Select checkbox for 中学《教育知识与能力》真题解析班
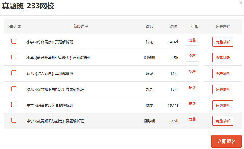Image resolution: width=244 pixels, height=149 pixels. (x=14, y=120)
